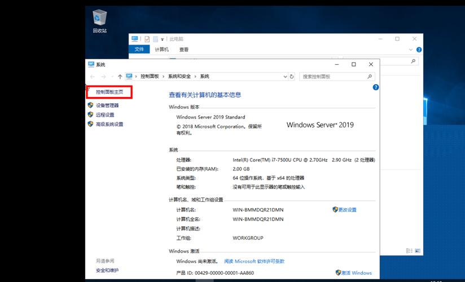Image resolution: width=465 pixels, height=282 pixels.
Task: Click the search magnifier in System window
Action: coord(370,77)
